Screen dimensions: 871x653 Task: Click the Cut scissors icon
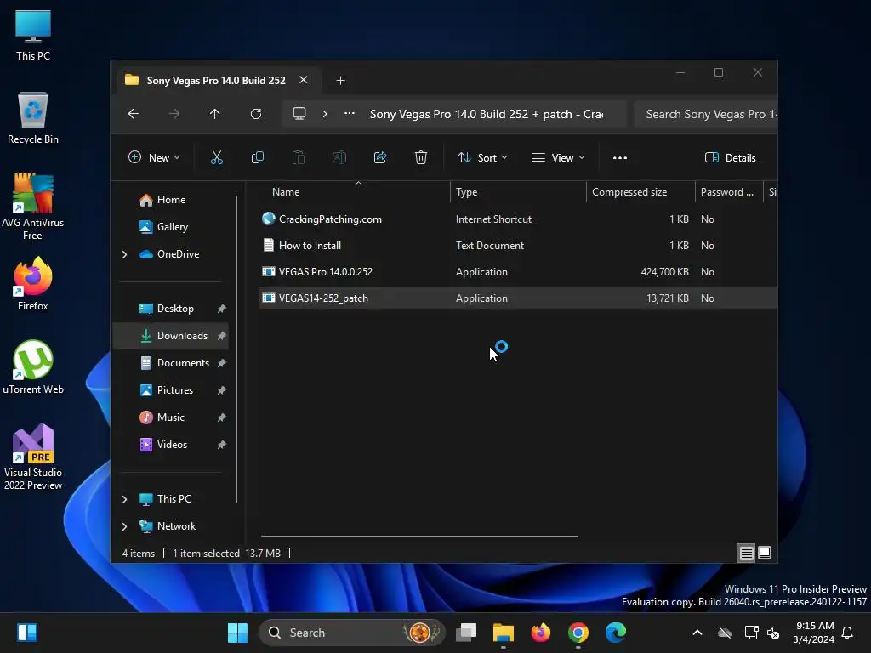tap(217, 157)
